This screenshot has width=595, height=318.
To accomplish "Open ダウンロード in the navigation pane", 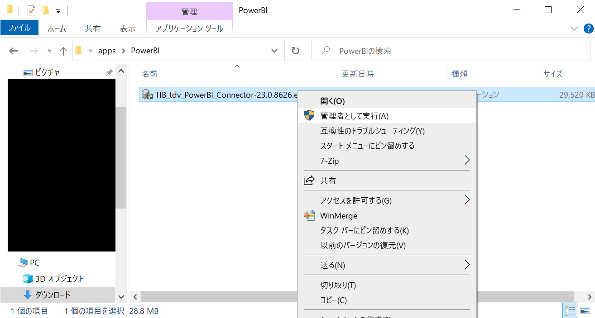I will pos(53,295).
